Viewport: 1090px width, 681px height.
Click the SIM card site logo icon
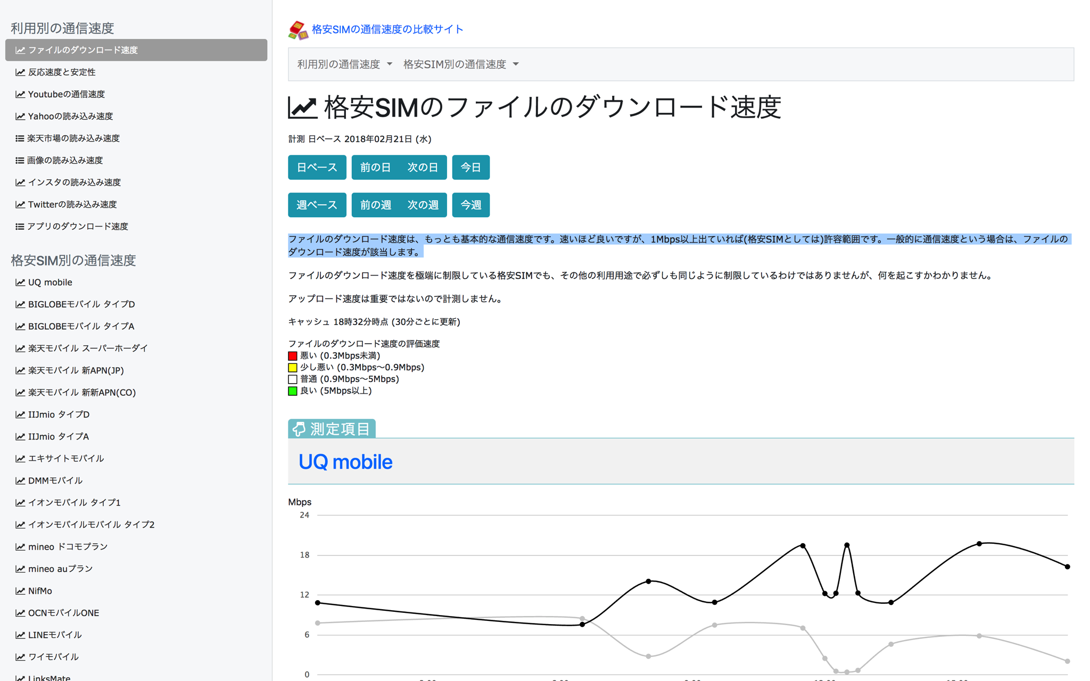click(x=298, y=30)
